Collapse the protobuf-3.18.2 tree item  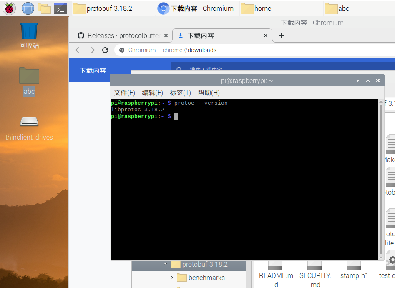pos(166,264)
